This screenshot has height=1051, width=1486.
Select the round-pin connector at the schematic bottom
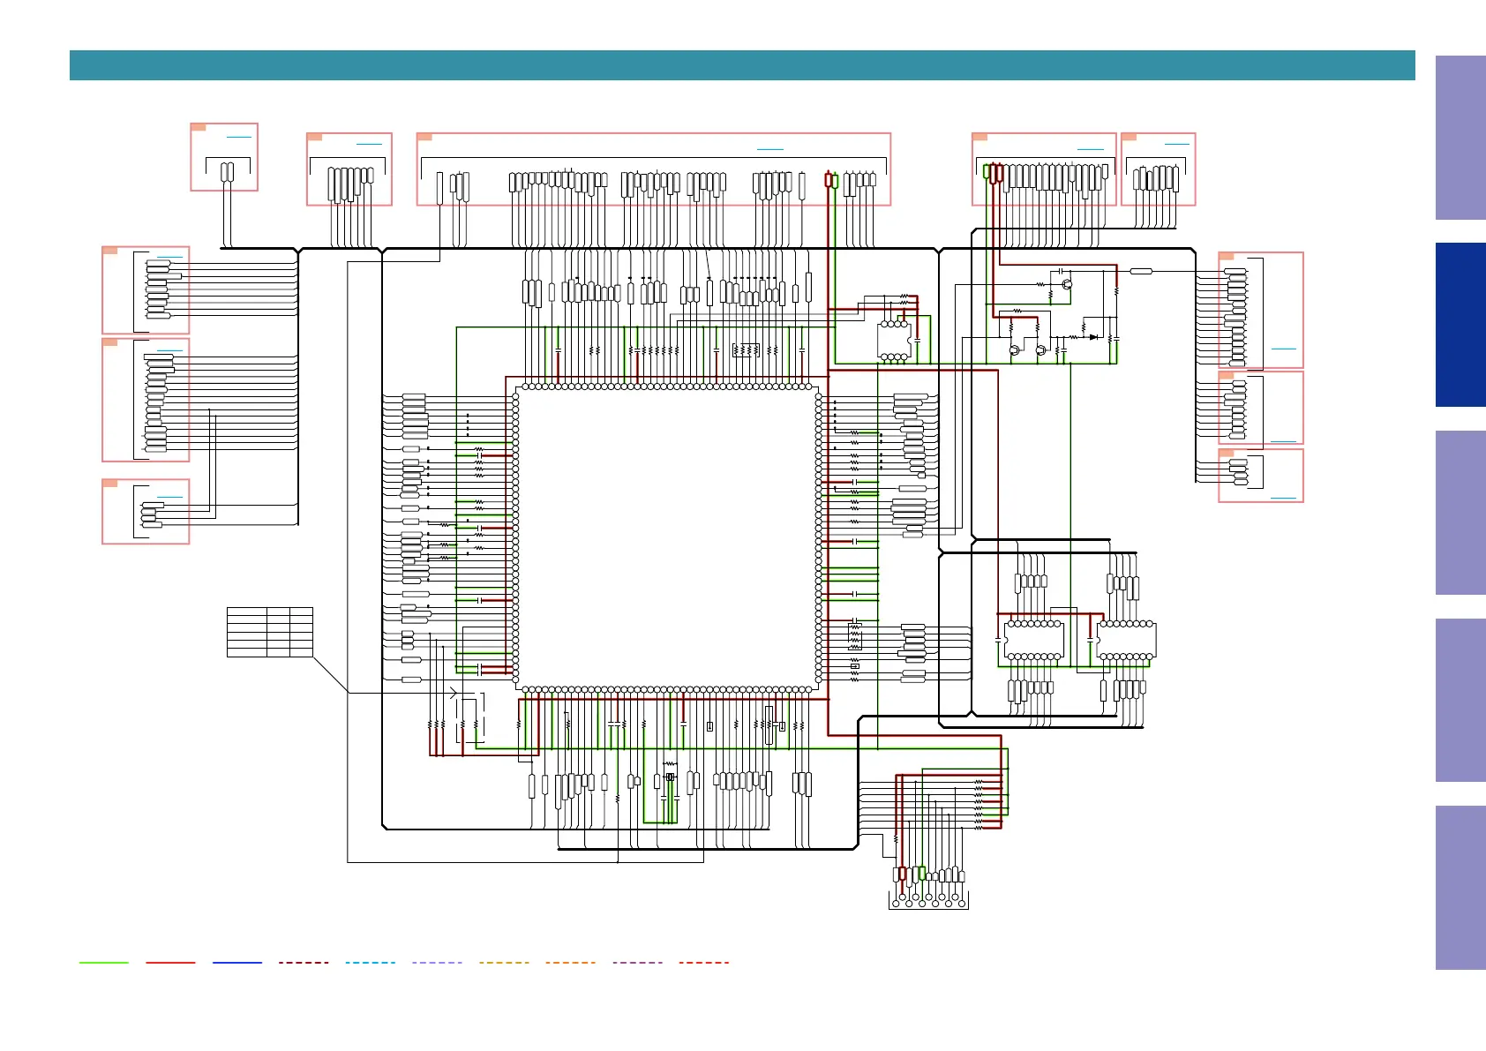(x=929, y=900)
